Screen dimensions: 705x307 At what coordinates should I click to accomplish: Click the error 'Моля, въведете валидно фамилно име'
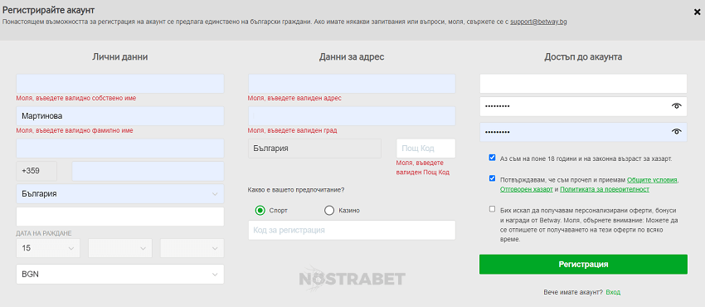(75, 130)
